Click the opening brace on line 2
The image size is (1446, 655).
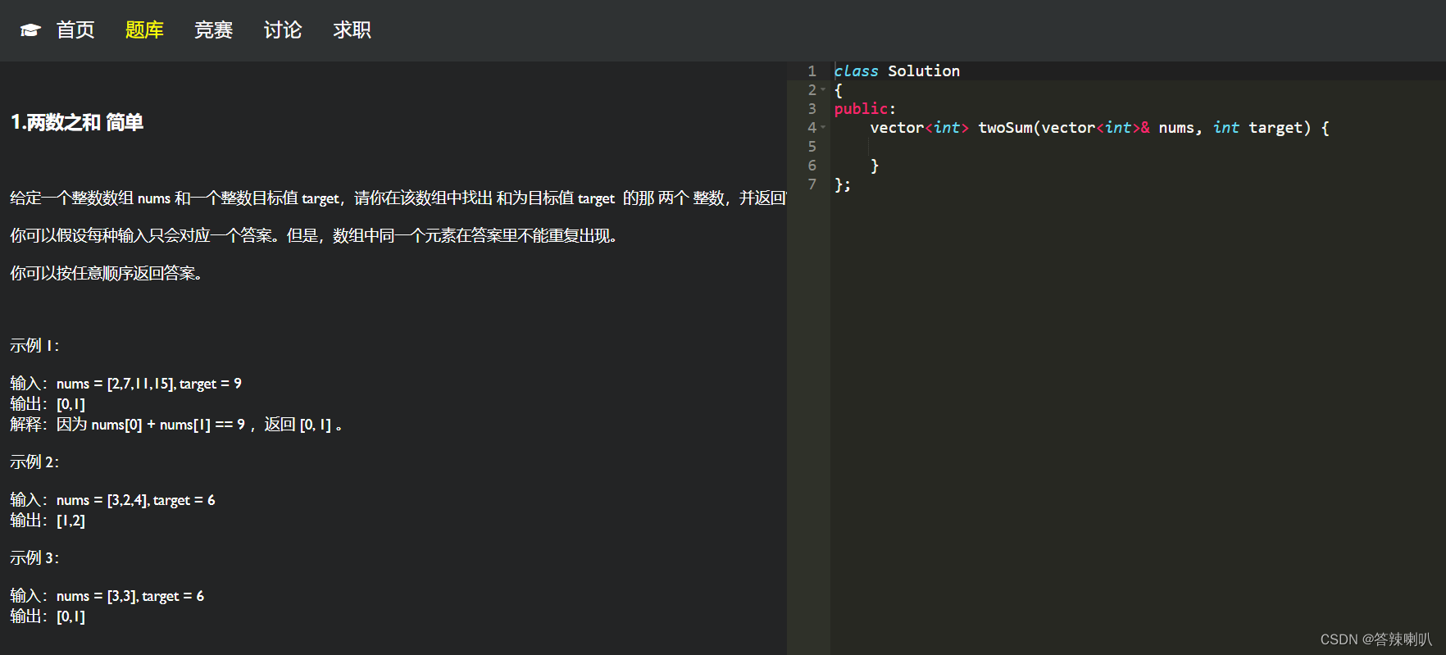[838, 90]
